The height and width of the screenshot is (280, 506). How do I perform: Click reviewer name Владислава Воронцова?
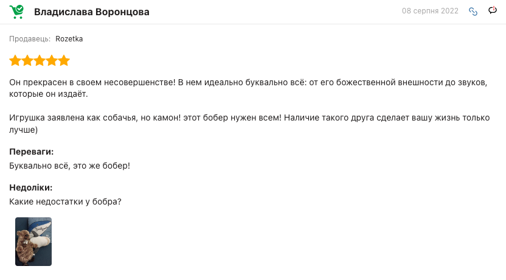pos(92,12)
